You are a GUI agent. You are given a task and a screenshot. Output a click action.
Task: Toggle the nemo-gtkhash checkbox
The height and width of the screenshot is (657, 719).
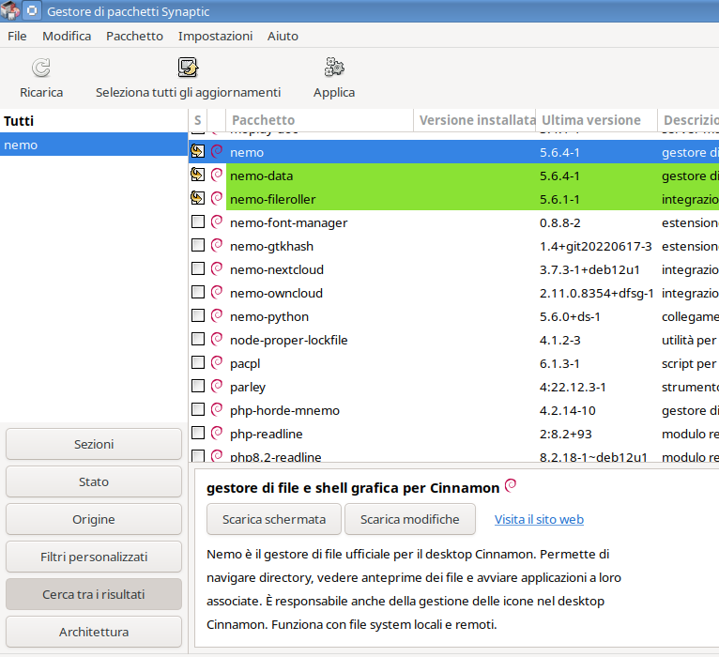coord(198,245)
